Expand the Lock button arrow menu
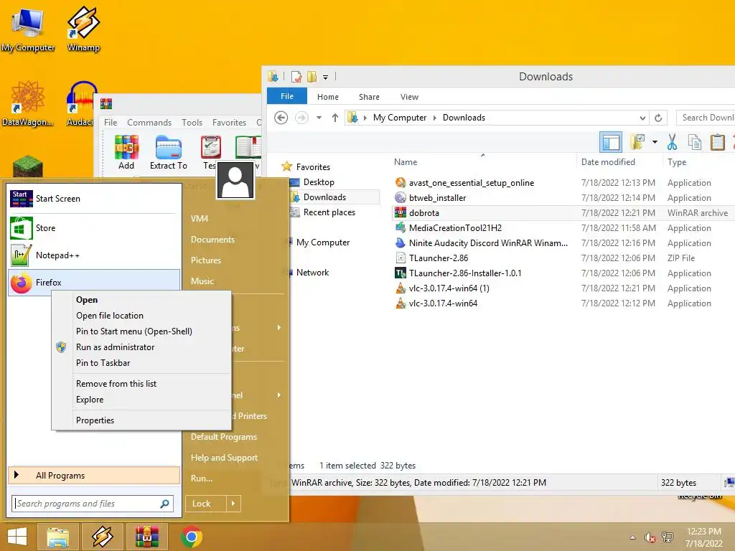This screenshot has width=735, height=551. (233, 504)
